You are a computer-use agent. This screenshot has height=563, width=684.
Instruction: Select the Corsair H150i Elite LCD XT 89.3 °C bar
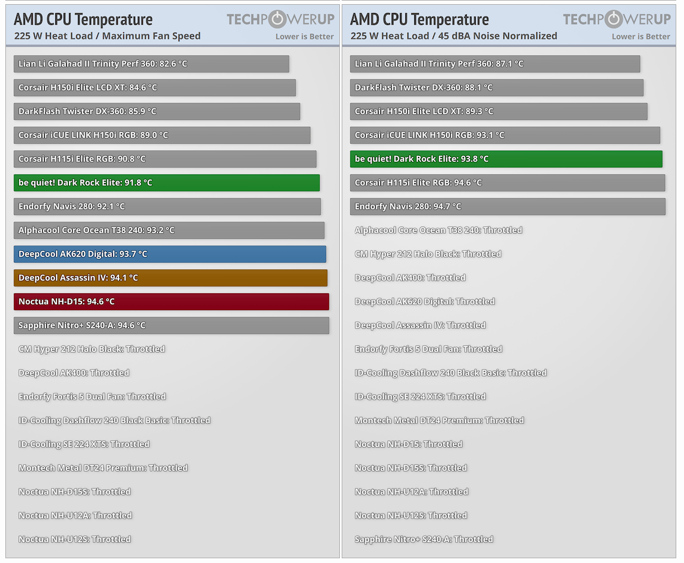pos(499,111)
